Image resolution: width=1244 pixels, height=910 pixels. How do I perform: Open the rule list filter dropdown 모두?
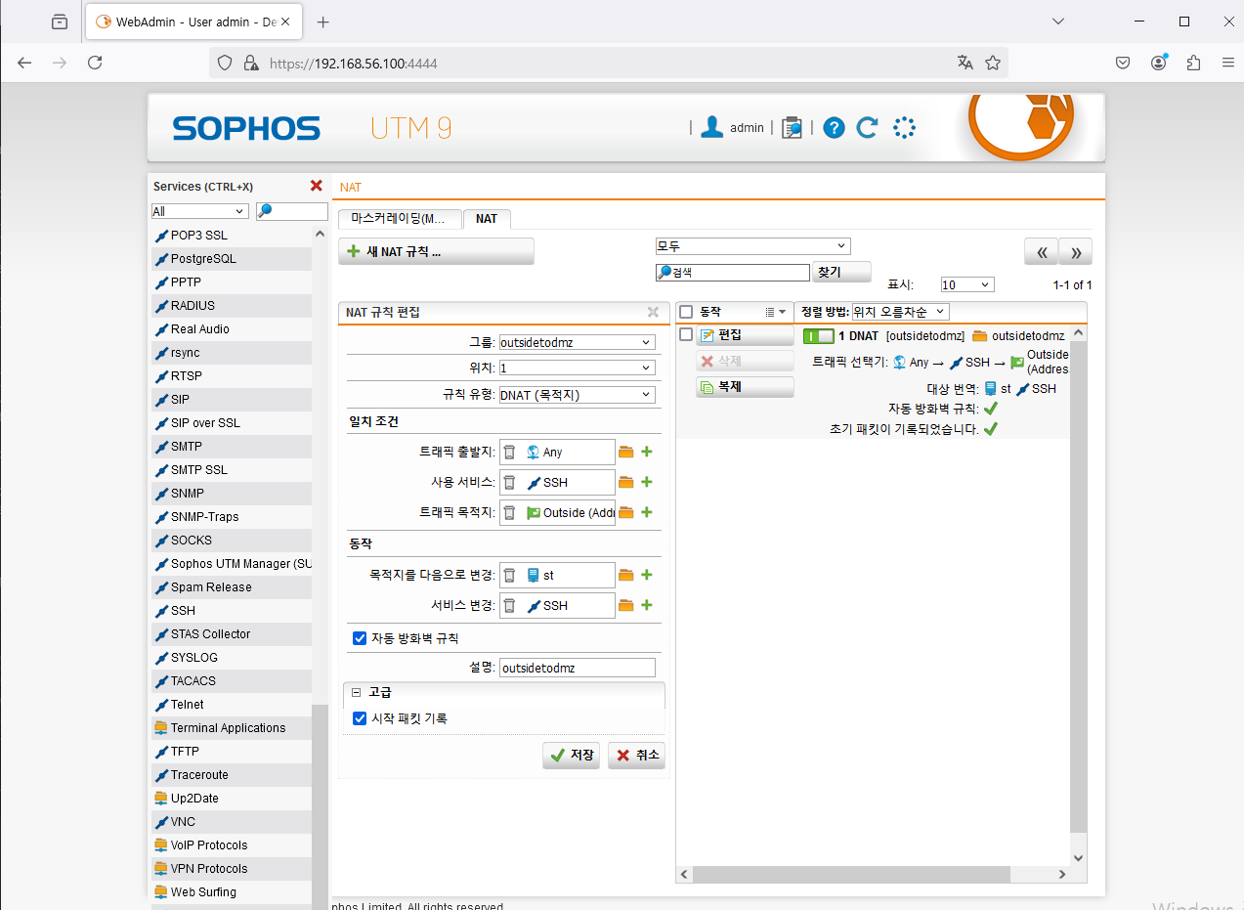click(752, 246)
